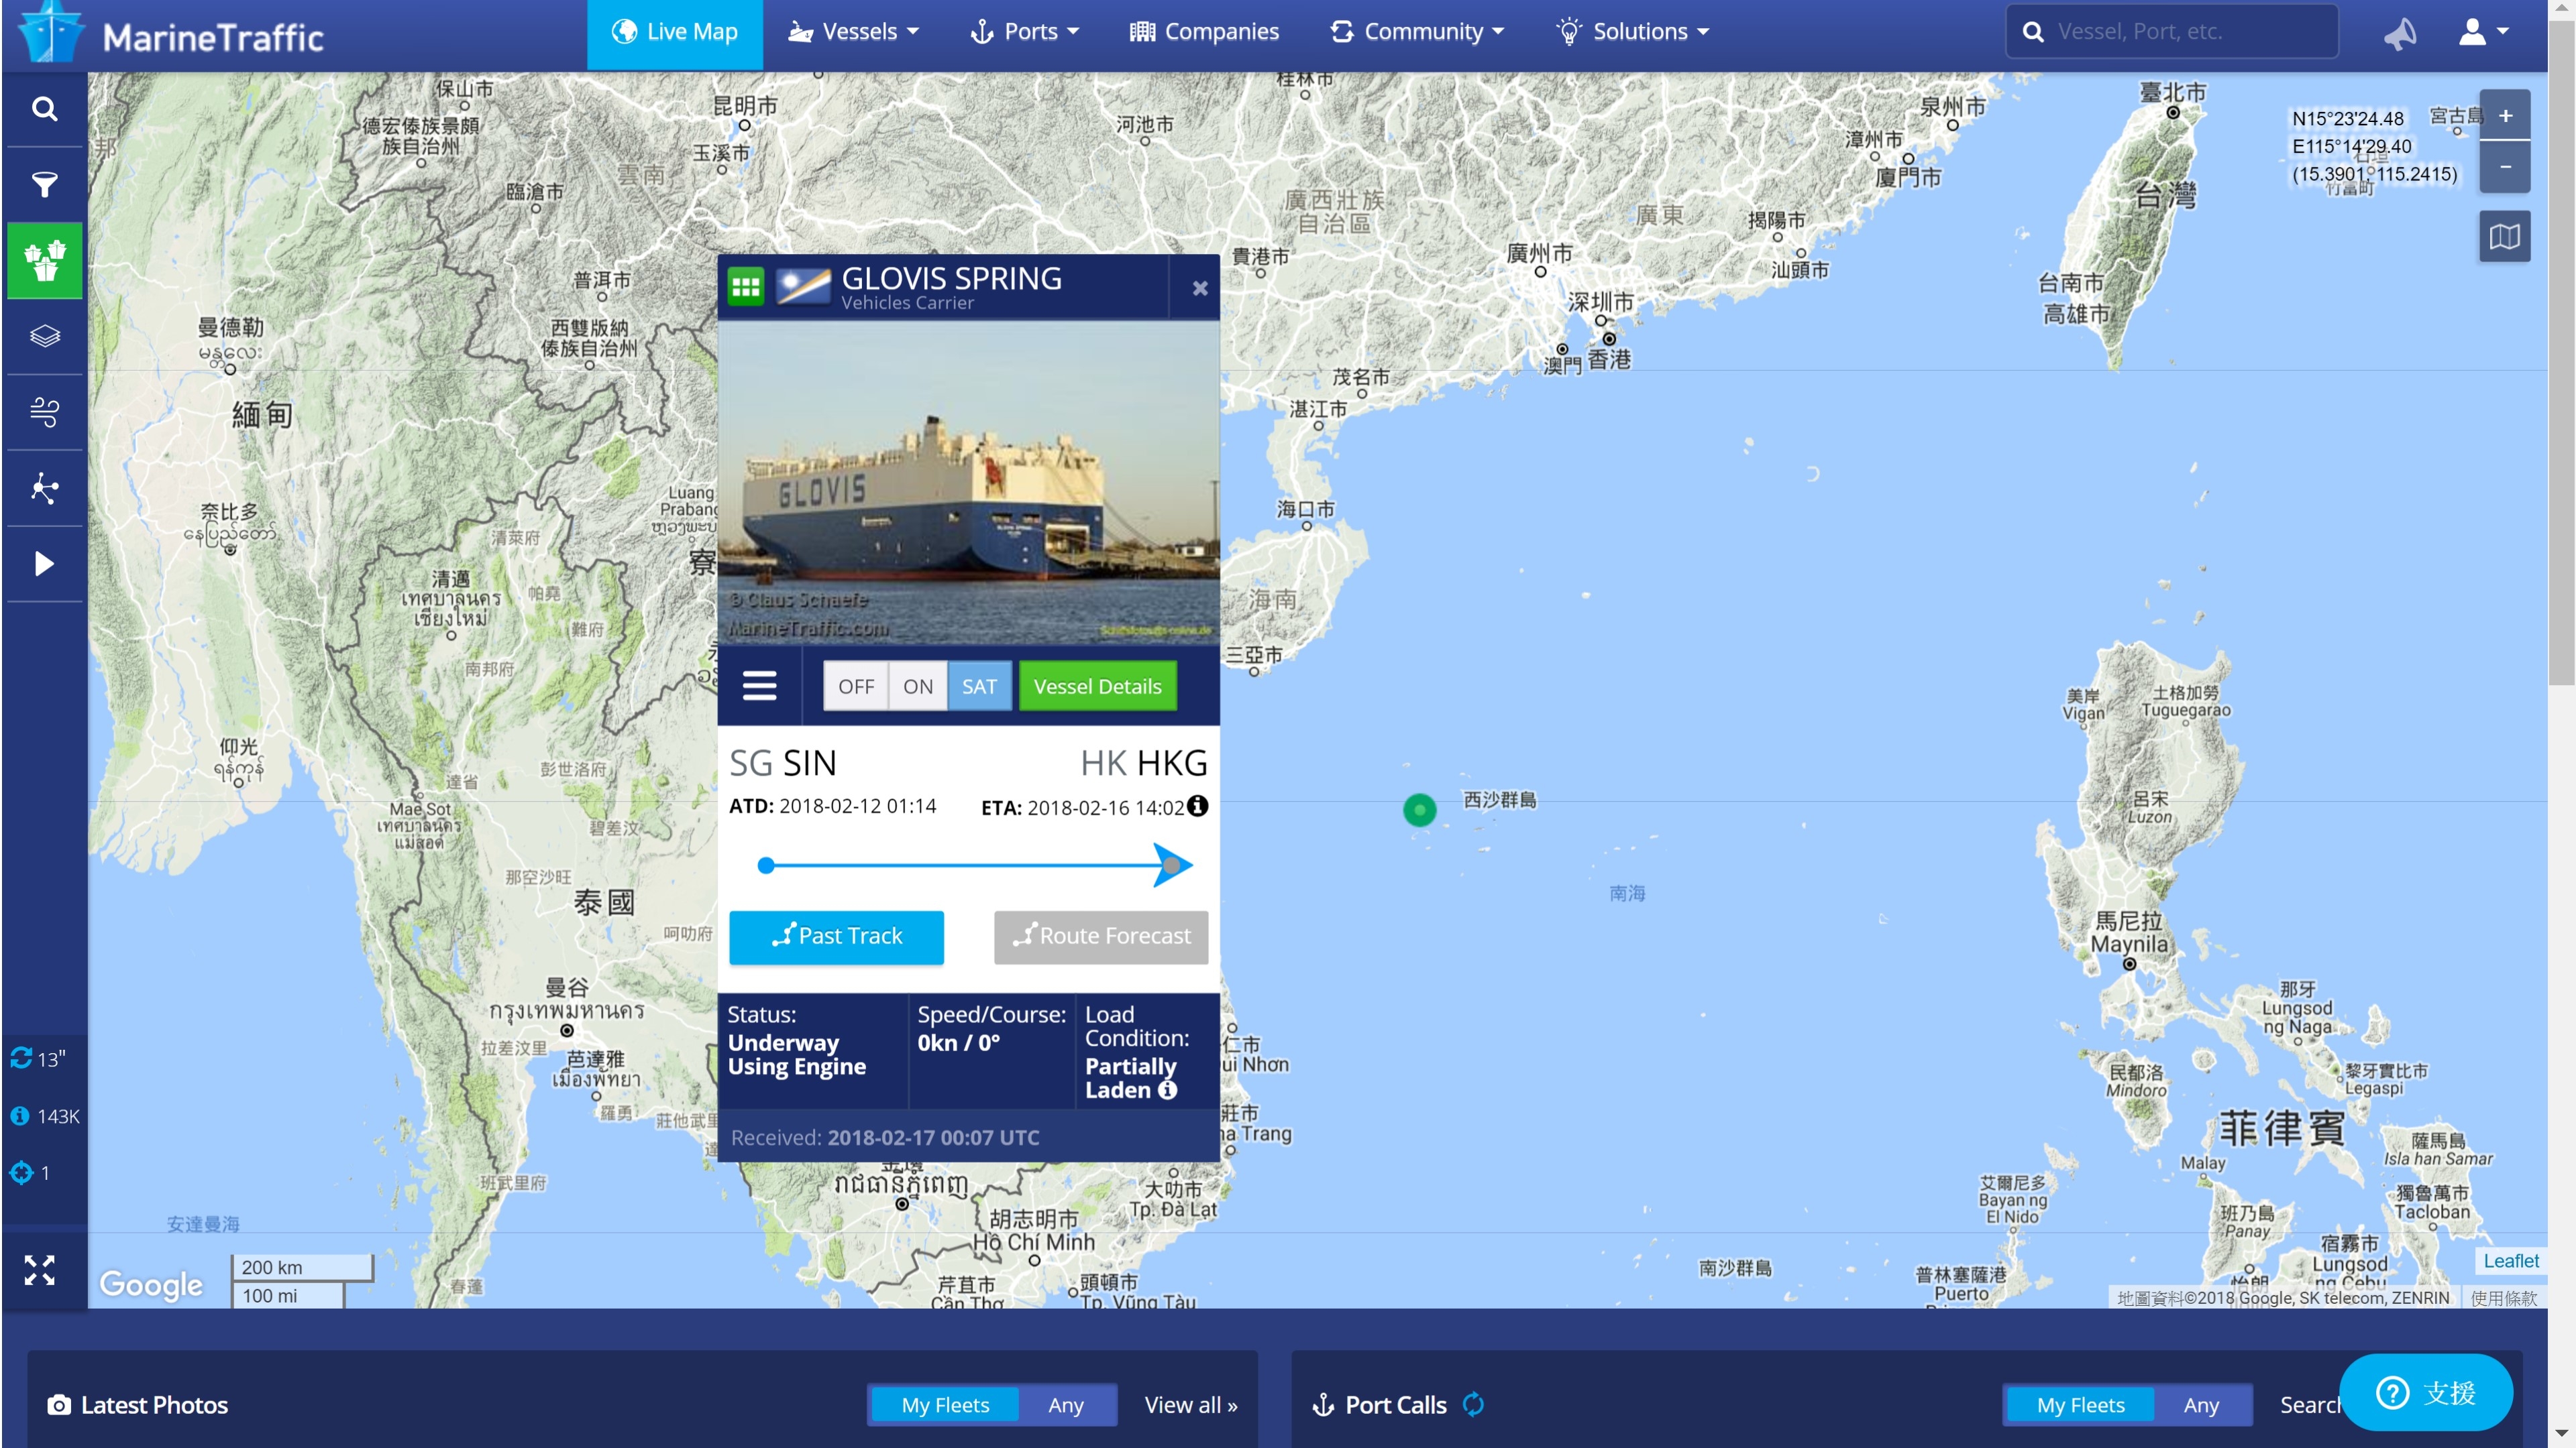Select Any in Latest Photos

[1066, 1405]
